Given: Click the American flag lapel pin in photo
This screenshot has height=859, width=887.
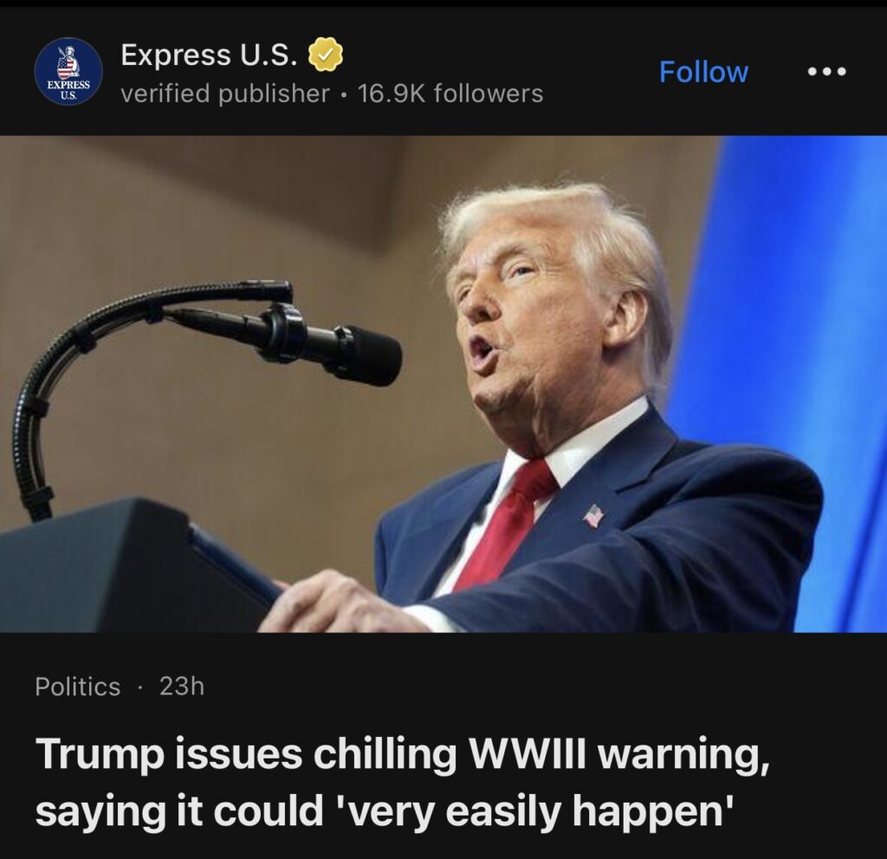Looking at the screenshot, I should tap(592, 514).
